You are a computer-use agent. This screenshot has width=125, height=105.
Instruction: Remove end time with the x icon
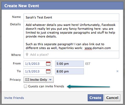pyautogui.click(x=117, y=71)
